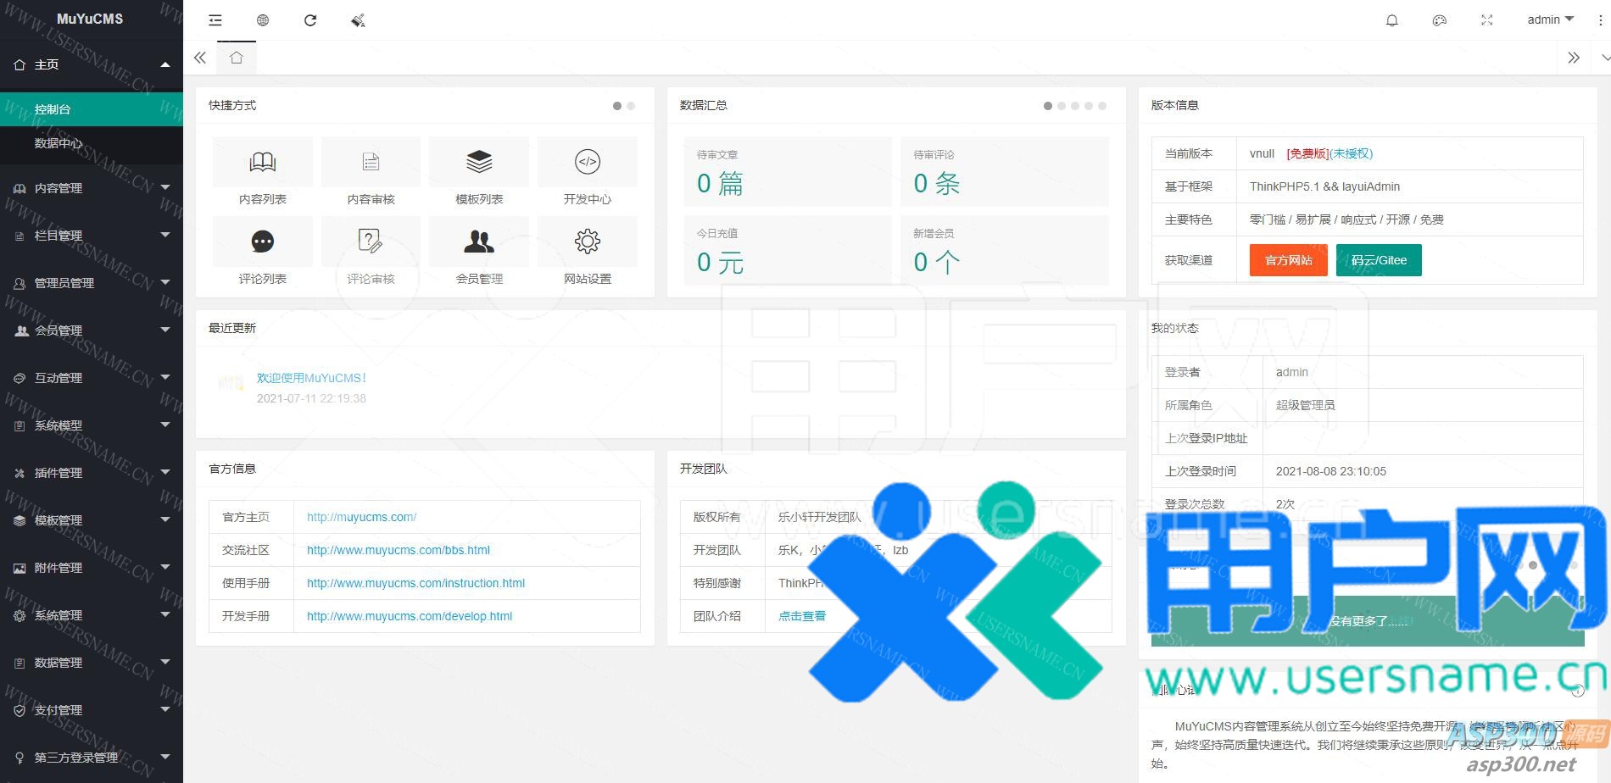Image resolution: width=1611 pixels, height=783 pixels.
Task: Select the third carousel dot in 数据汇总
Action: point(1075,106)
